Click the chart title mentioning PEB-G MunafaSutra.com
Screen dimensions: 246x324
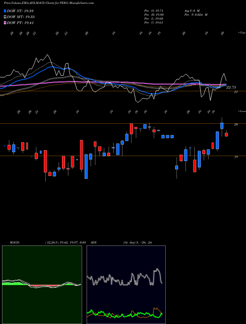click(49, 3)
